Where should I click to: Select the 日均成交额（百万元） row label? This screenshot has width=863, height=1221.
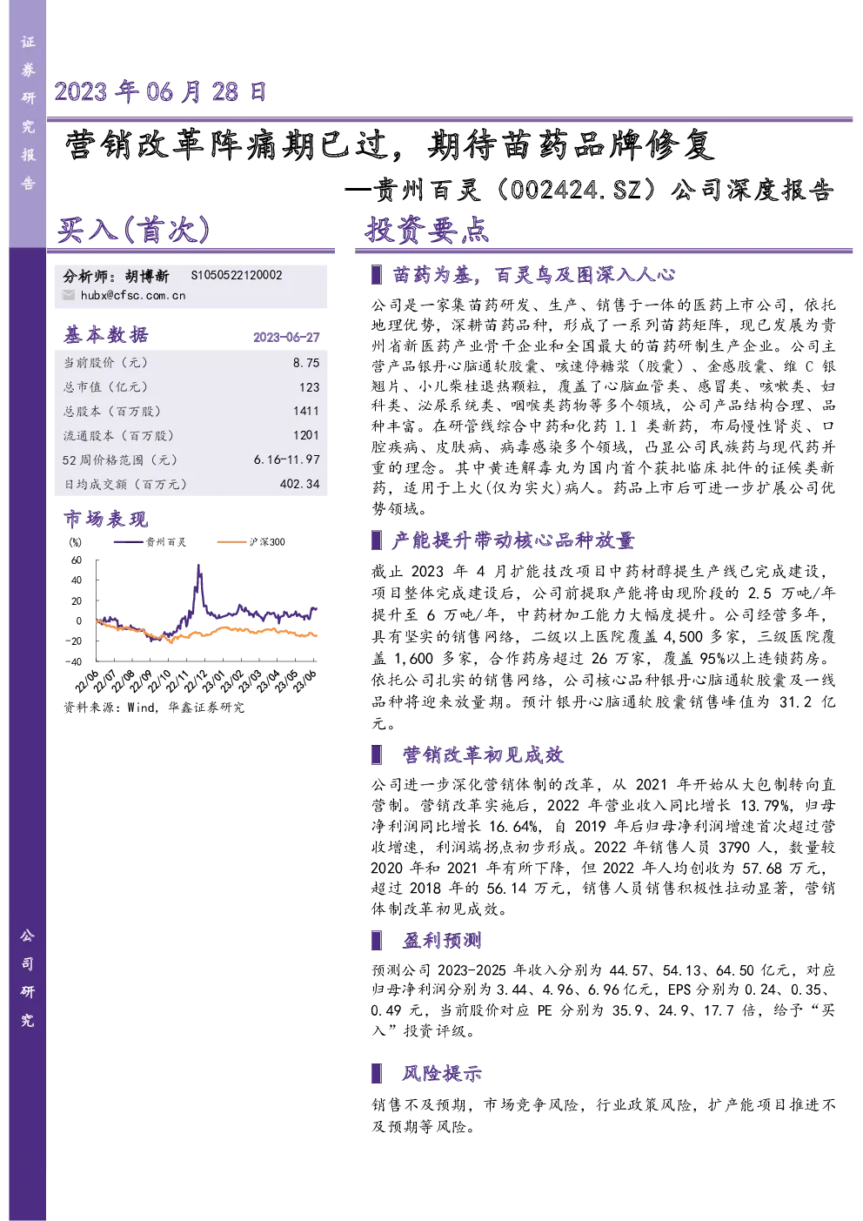coord(125,485)
